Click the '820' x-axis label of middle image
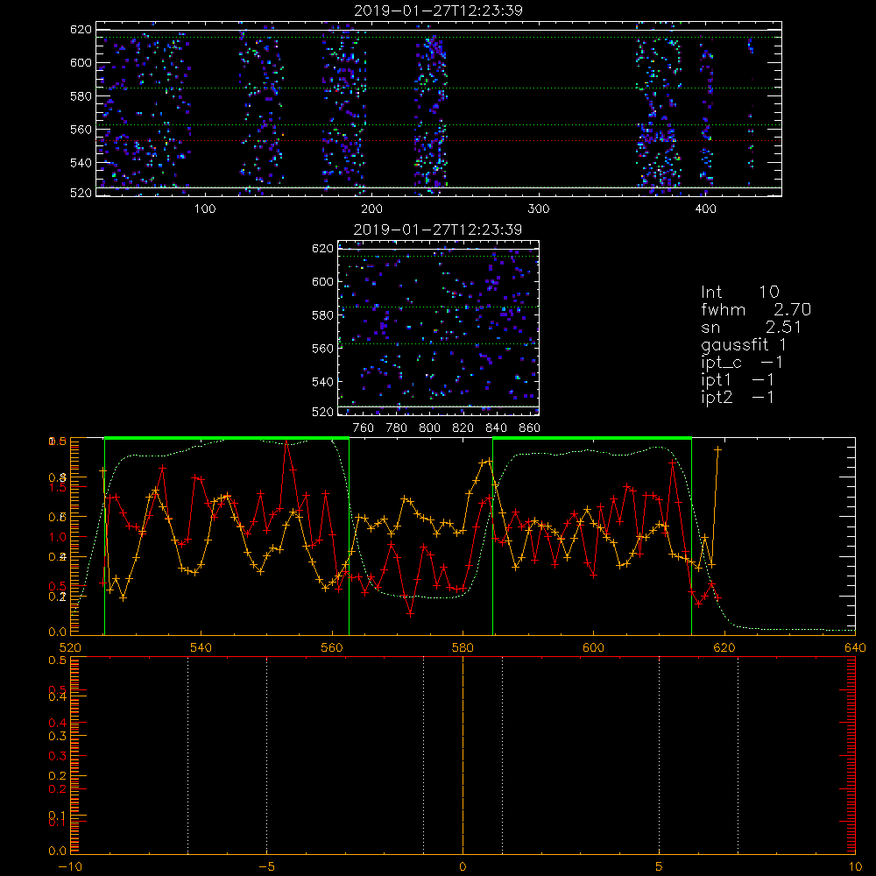Viewport: 876px width, 876px height. (463, 428)
